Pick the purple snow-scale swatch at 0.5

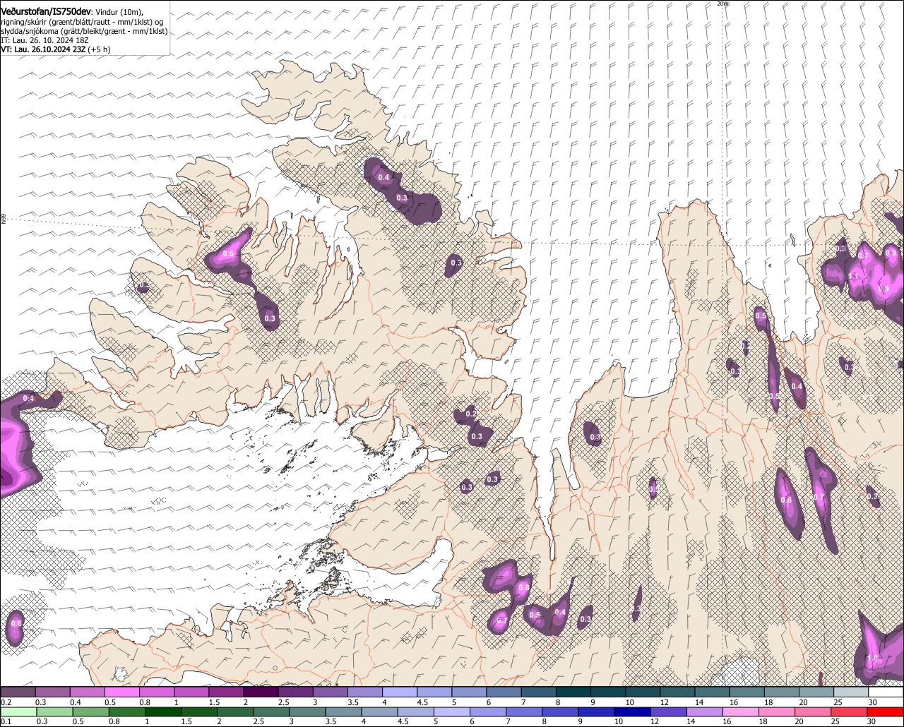[122, 692]
